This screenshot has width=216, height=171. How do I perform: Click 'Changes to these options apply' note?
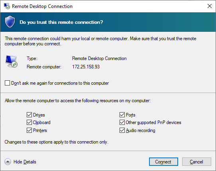pos(56,142)
